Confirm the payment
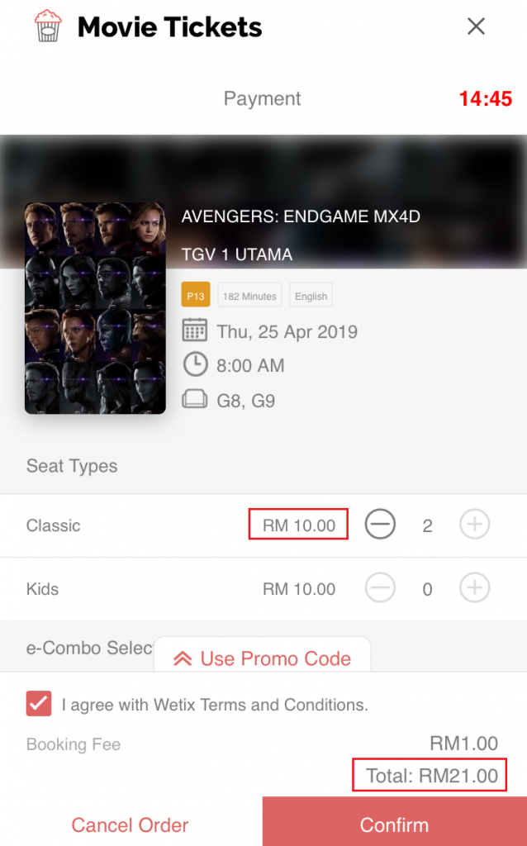527x846 pixels. pos(394,825)
